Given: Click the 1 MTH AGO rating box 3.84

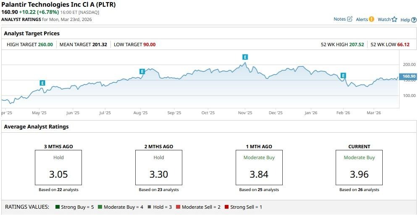Looking at the screenshot, I should click(x=259, y=168).
